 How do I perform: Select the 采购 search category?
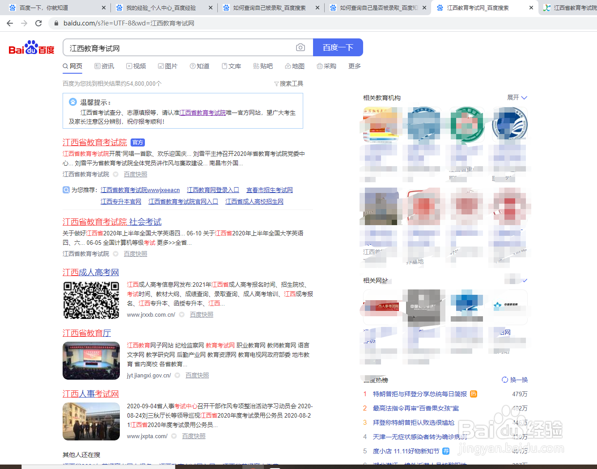326,66
